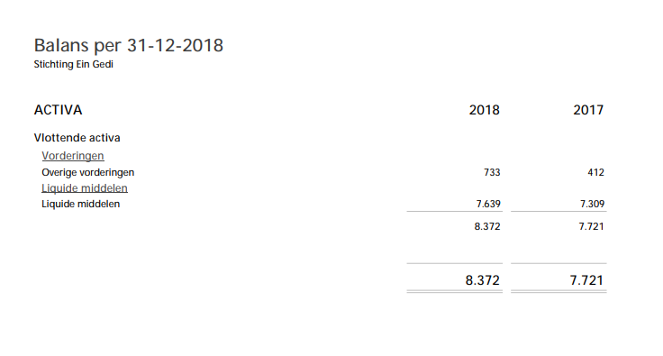Select the title Balans per 31-12-2018
Screen dimensions: 663x356
(129, 45)
